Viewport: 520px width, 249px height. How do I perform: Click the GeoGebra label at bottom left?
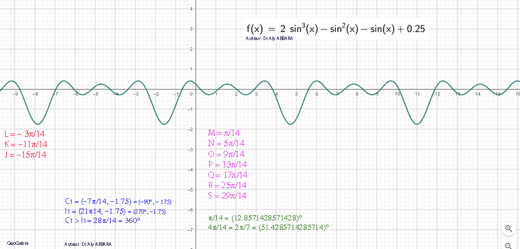pyautogui.click(x=18, y=243)
